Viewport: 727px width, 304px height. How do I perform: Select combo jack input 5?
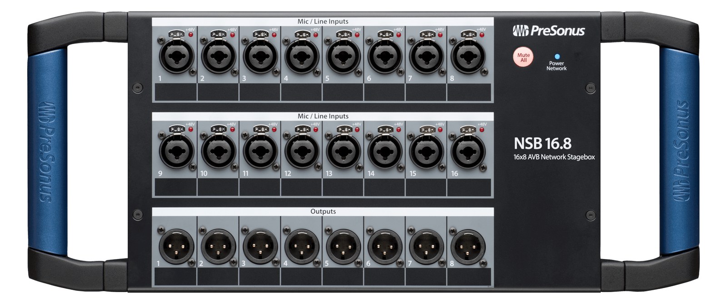tap(343, 56)
